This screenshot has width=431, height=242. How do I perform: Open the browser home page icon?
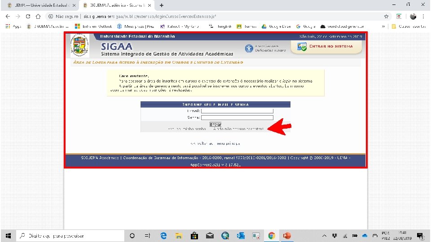(38, 17)
